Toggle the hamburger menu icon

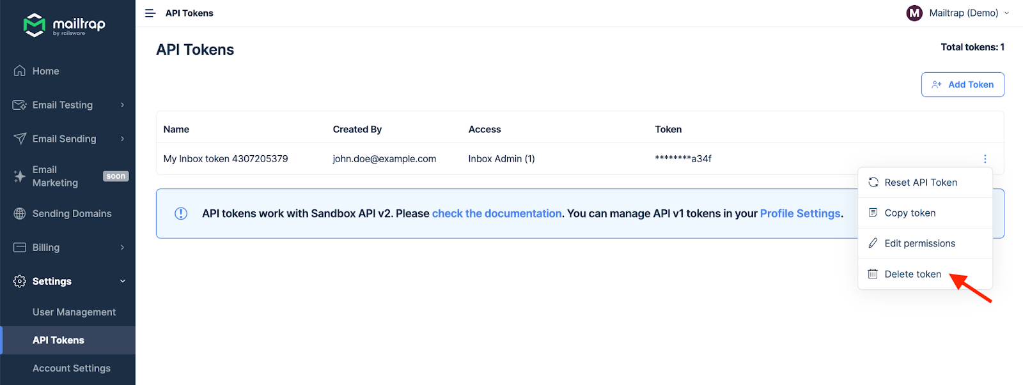(x=150, y=13)
